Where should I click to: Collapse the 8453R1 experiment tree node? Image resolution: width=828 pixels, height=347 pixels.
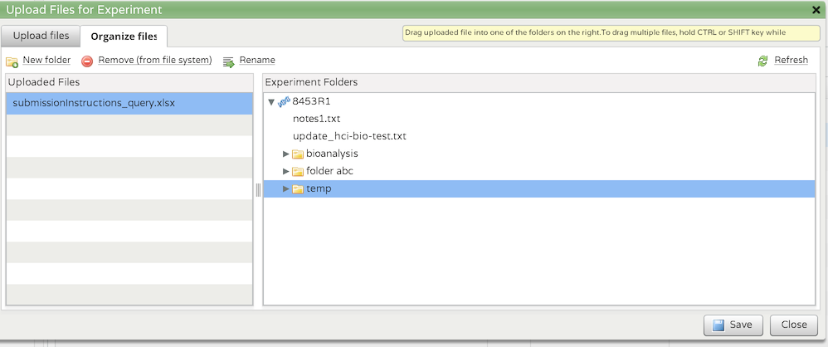(x=271, y=102)
